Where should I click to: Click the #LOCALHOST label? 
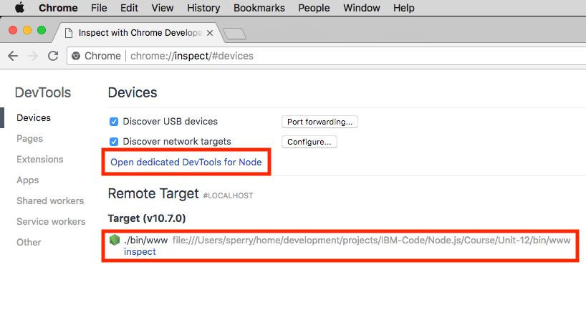click(x=228, y=195)
